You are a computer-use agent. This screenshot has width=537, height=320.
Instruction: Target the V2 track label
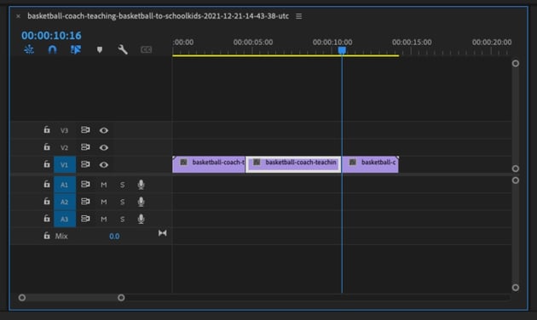coord(65,147)
